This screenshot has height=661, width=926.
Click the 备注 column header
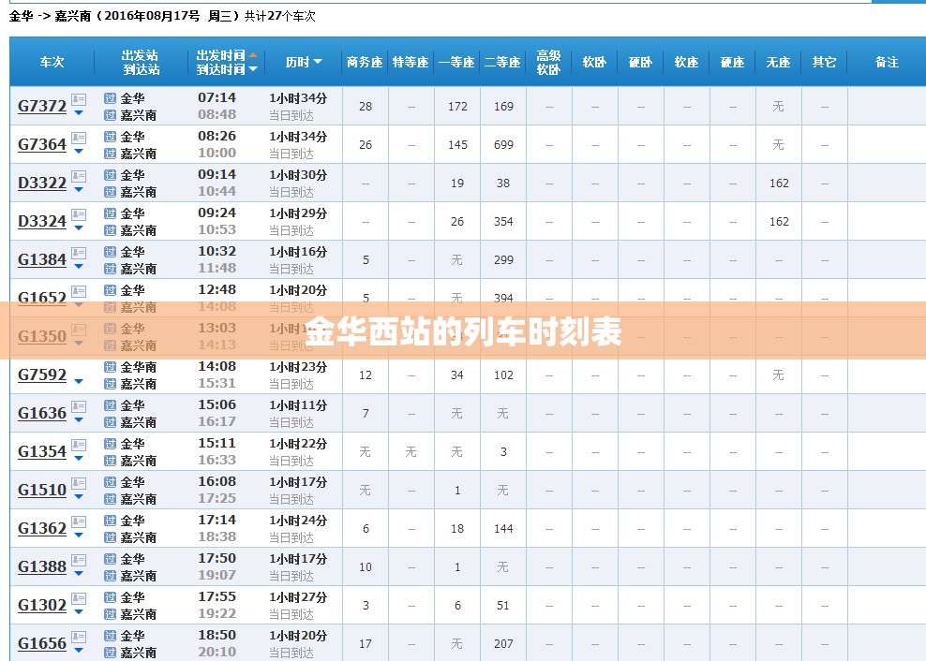click(887, 62)
